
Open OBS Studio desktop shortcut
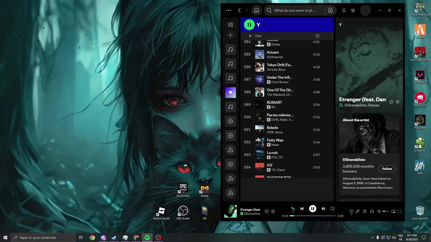click(x=183, y=213)
